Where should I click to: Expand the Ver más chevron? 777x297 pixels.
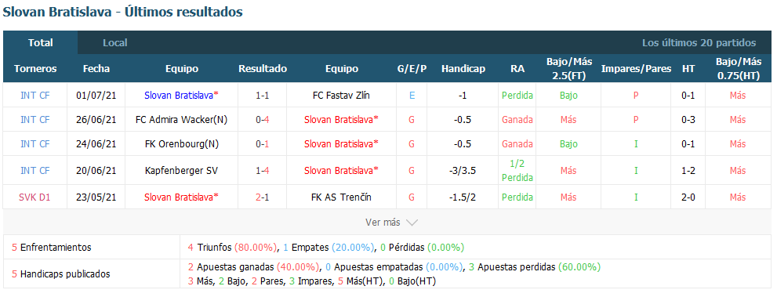pyautogui.click(x=412, y=223)
